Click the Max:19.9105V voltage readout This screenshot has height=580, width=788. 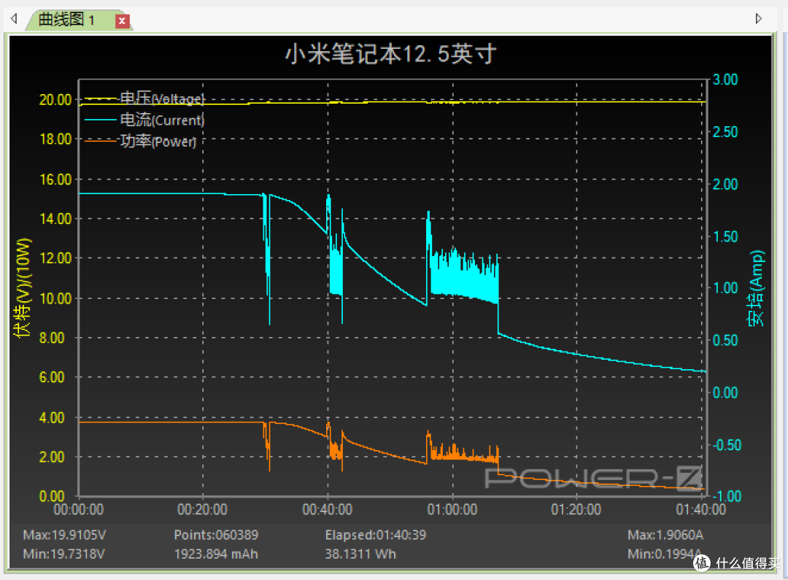point(64,535)
